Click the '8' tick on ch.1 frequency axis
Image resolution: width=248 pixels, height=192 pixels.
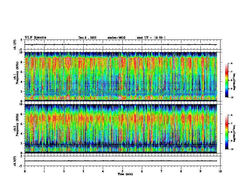pos(22,62)
